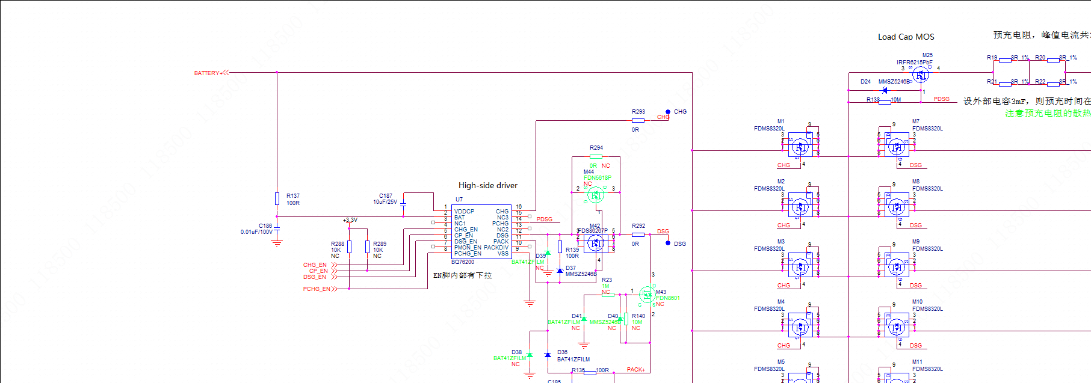Viewport: 1091px width, 383px height.
Task: Select precharge resistor R19 symbol
Action: pyautogui.click(x=1005, y=60)
